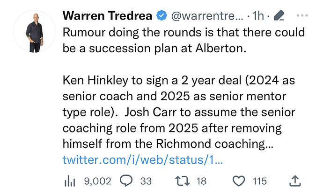View tweet analytics bar chart icon
The width and height of the screenshot is (323, 195).
tap(70, 181)
